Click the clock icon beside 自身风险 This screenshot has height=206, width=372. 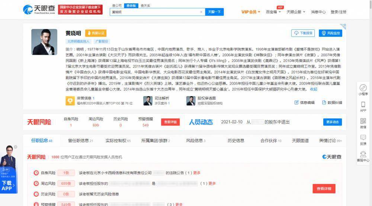point(36,173)
